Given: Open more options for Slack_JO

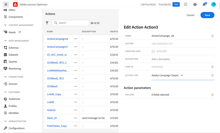Looking at the screenshot, I should point(76,118).
